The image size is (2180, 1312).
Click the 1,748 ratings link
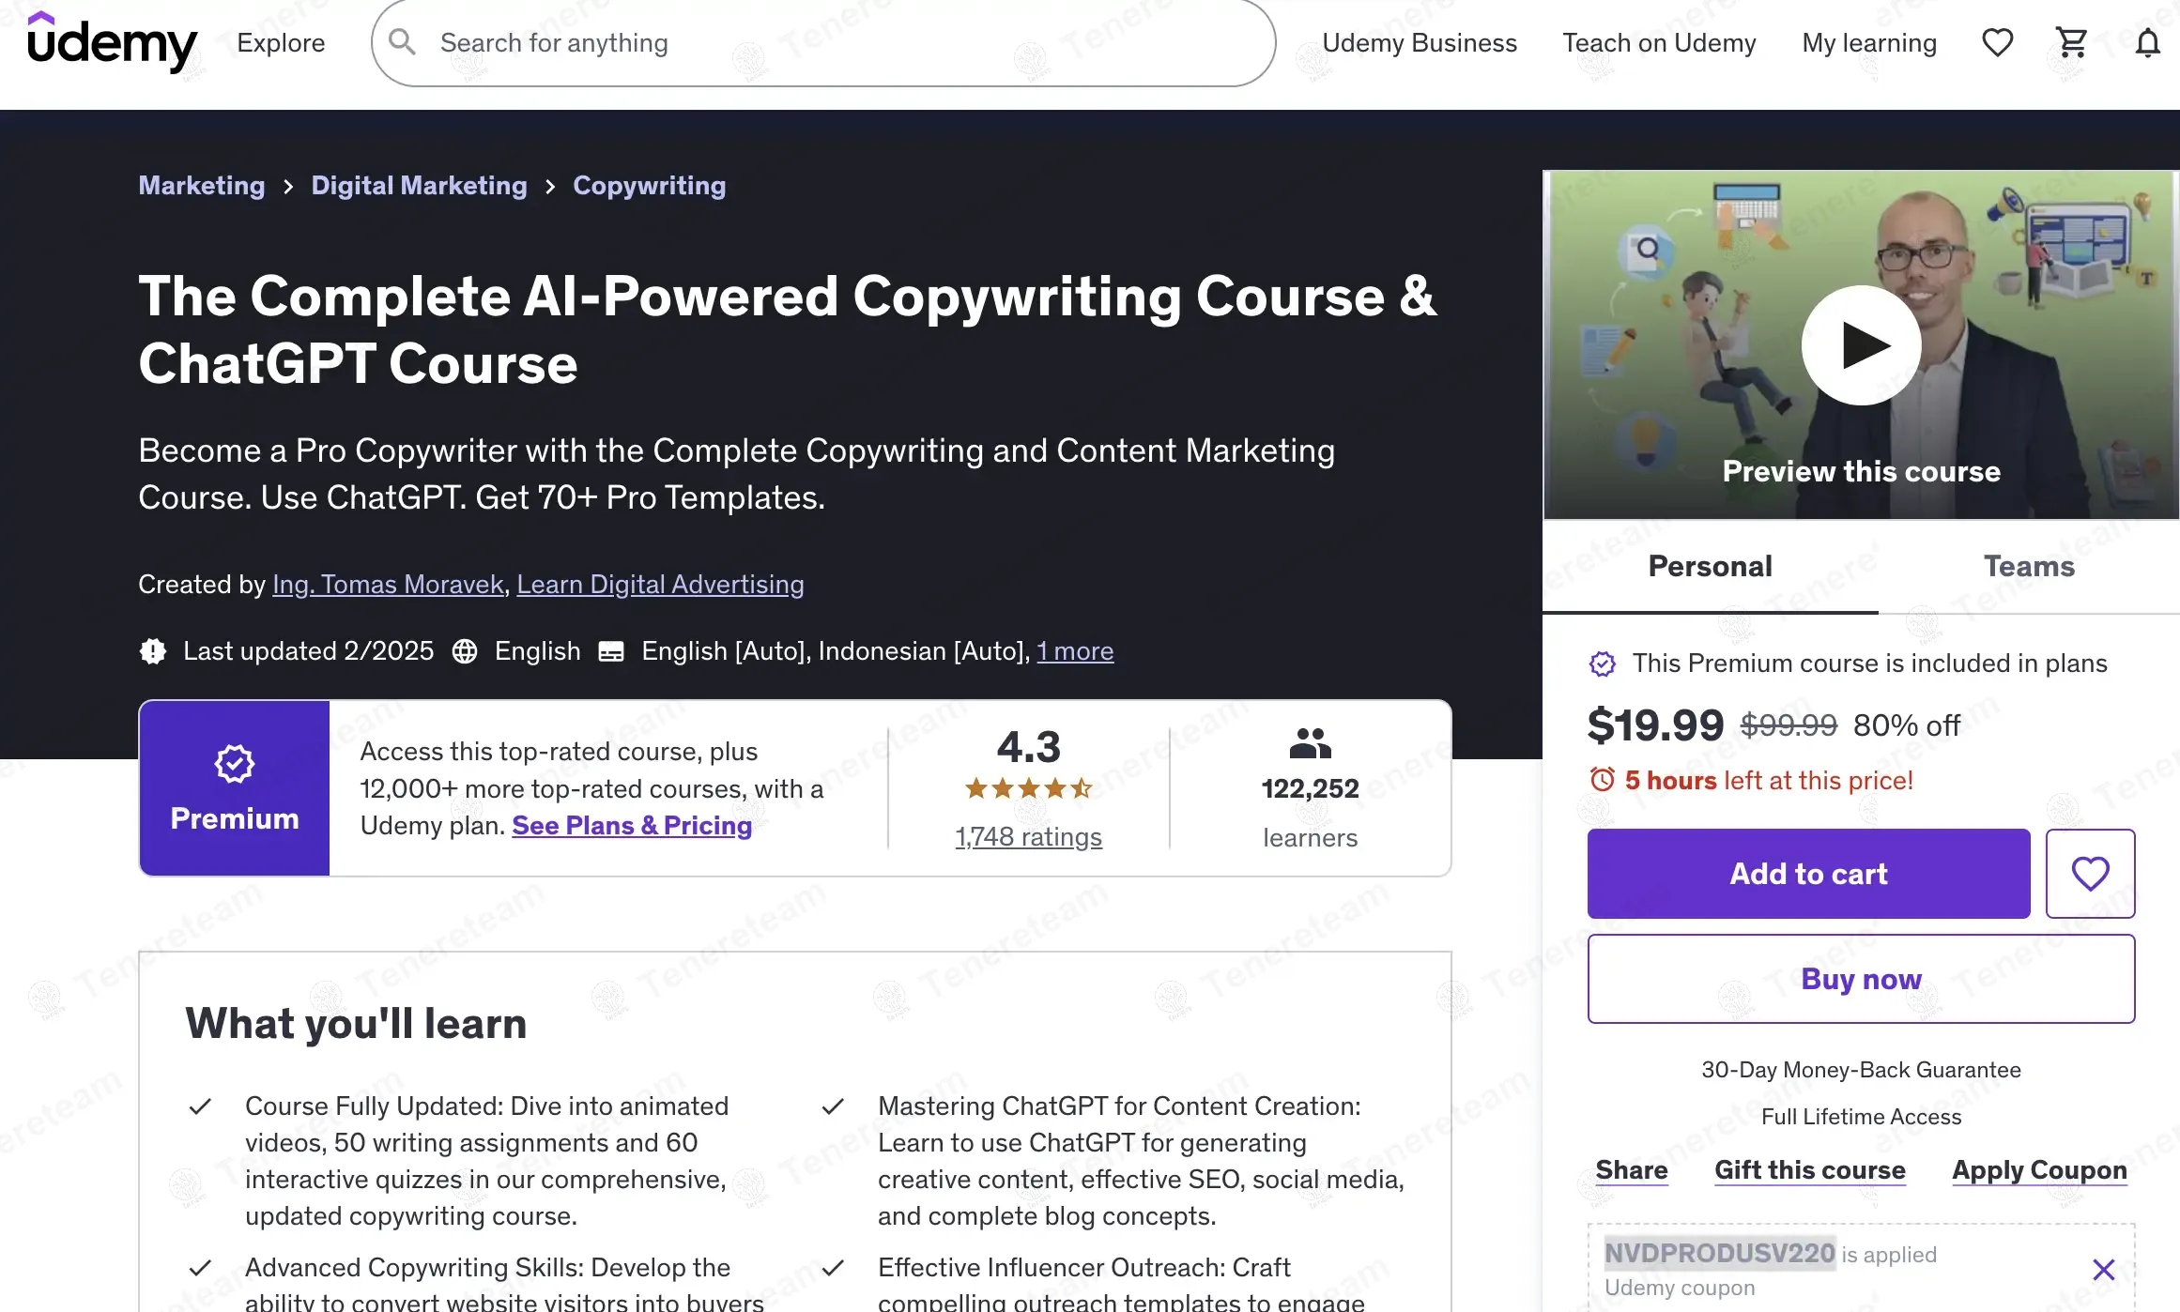[x=1028, y=836]
